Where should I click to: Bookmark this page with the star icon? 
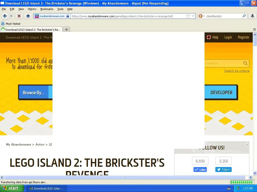pyautogui.click(x=188, y=16)
